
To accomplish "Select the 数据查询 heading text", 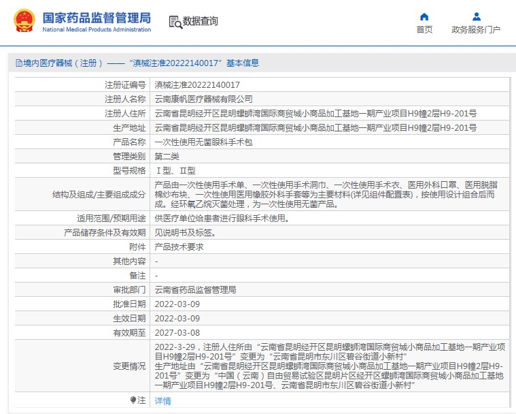I will point(201,22).
